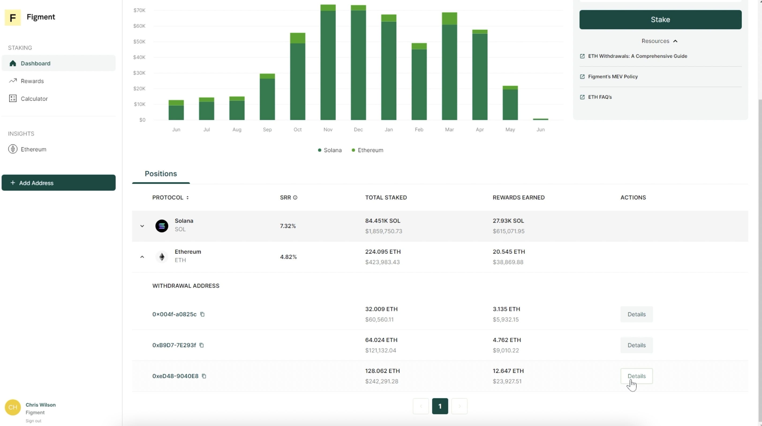Open Details for 0xB9D7-7E293f

[x=636, y=345]
